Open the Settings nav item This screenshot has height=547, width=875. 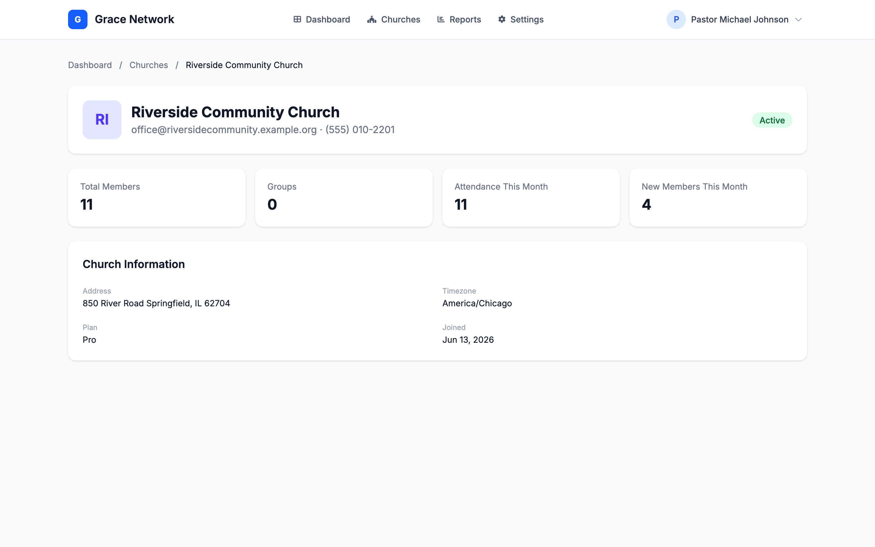(521, 19)
